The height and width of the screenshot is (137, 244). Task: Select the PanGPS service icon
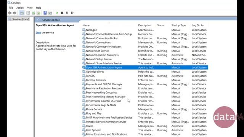click(84, 76)
